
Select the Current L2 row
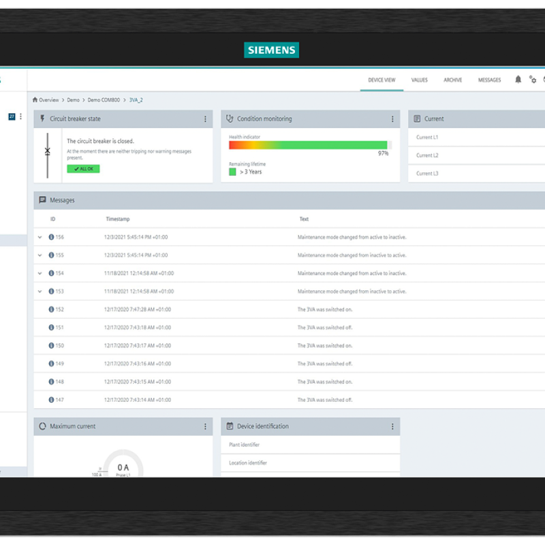pyautogui.click(x=476, y=155)
